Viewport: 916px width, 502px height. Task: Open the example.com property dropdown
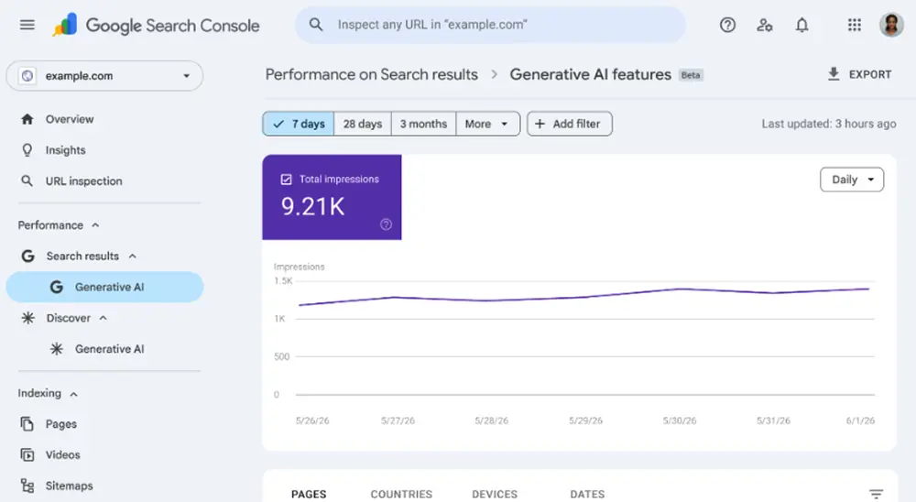pyautogui.click(x=104, y=76)
